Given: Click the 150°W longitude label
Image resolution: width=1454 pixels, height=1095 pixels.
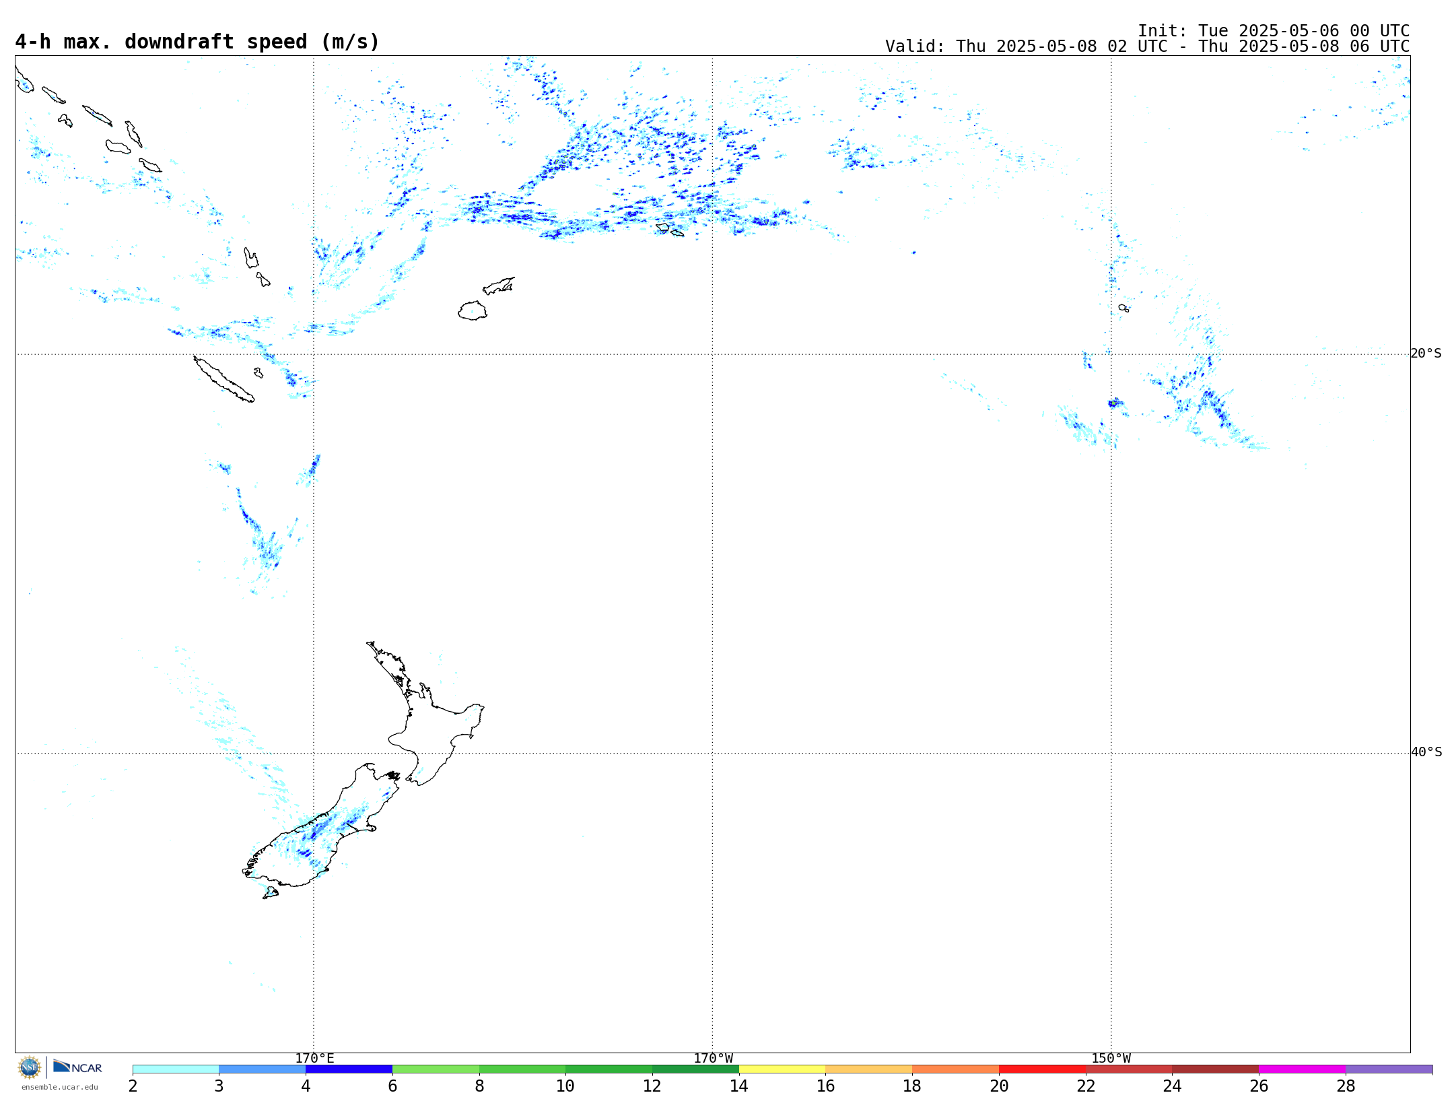Looking at the screenshot, I should 1111,1059.
